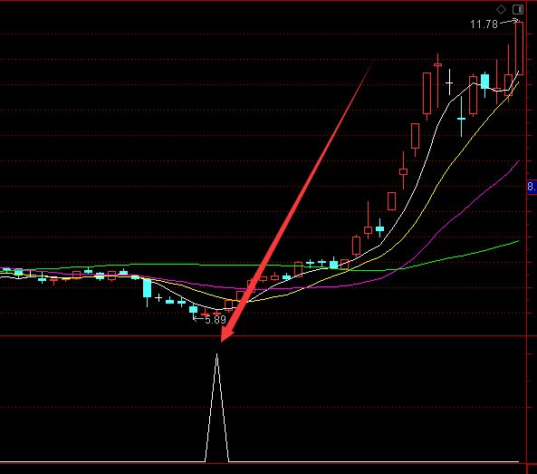Click the tip of the red arrow head
The height and width of the screenshot is (474, 537).
(x=222, y=341)
